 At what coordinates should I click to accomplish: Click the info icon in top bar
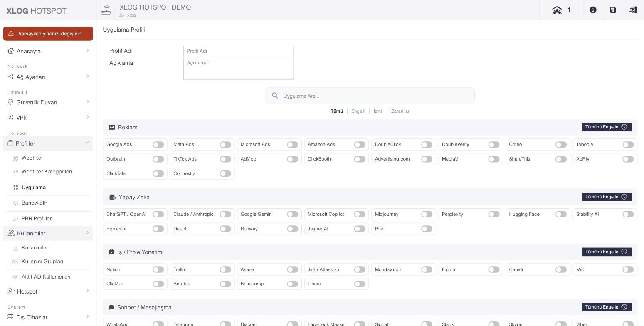coord(593,10)
